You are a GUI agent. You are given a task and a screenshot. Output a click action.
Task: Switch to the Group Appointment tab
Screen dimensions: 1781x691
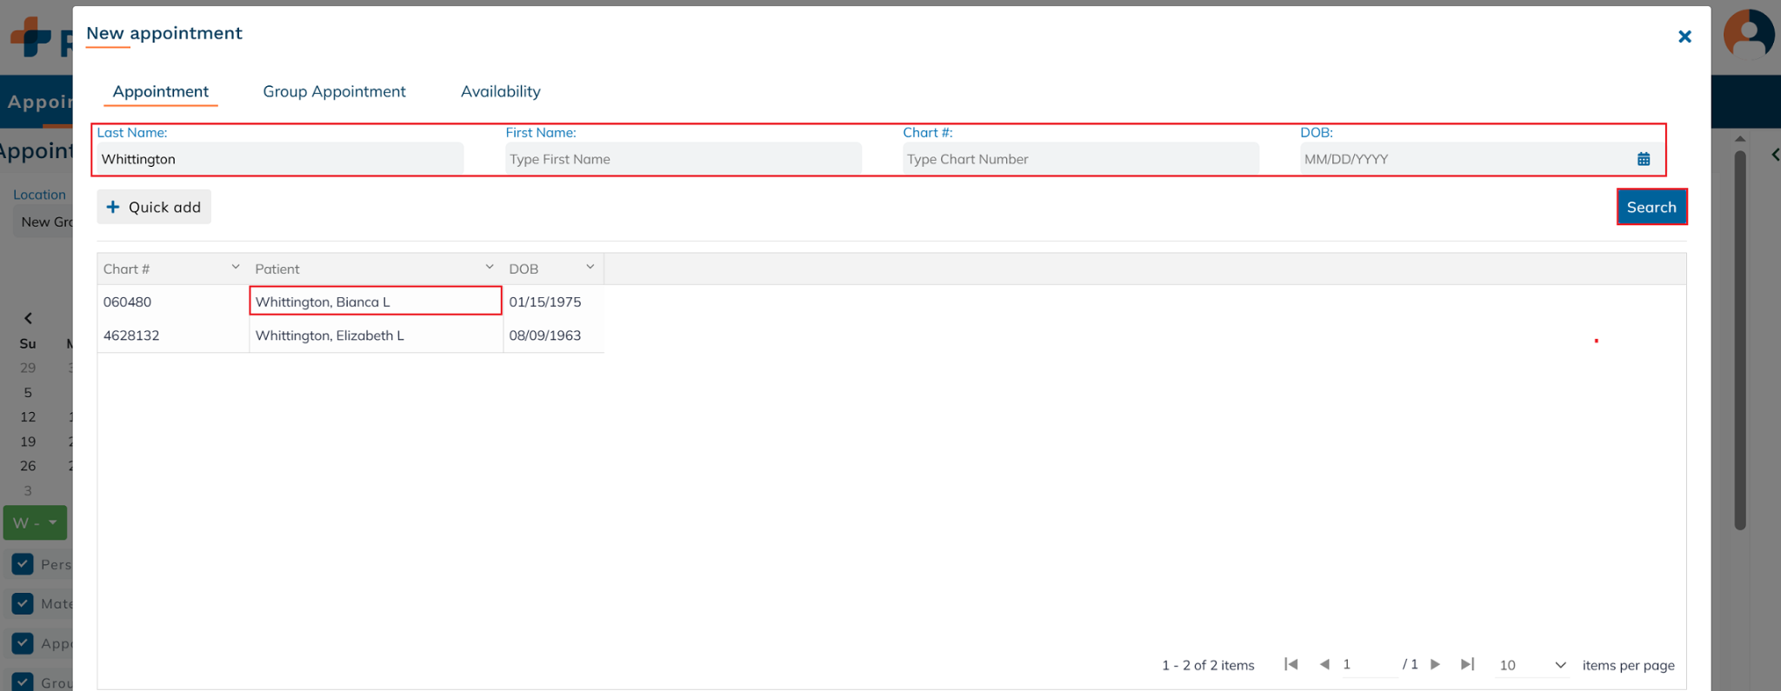point(334,91)
